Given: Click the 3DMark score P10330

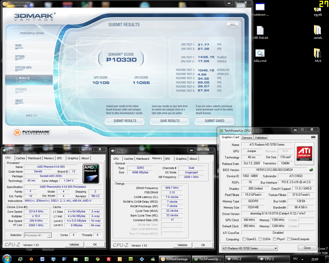Looking at the screenshot, I should (122, 60).
